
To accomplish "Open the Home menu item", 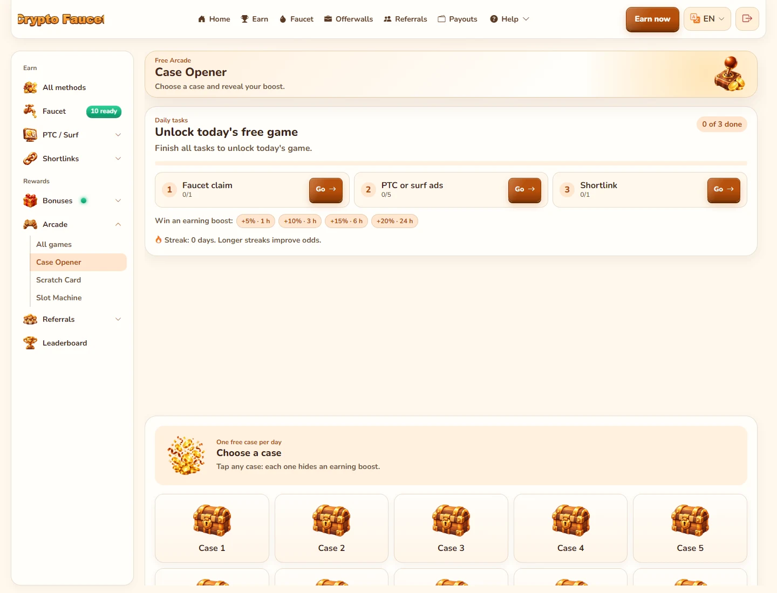I will 214,19.
